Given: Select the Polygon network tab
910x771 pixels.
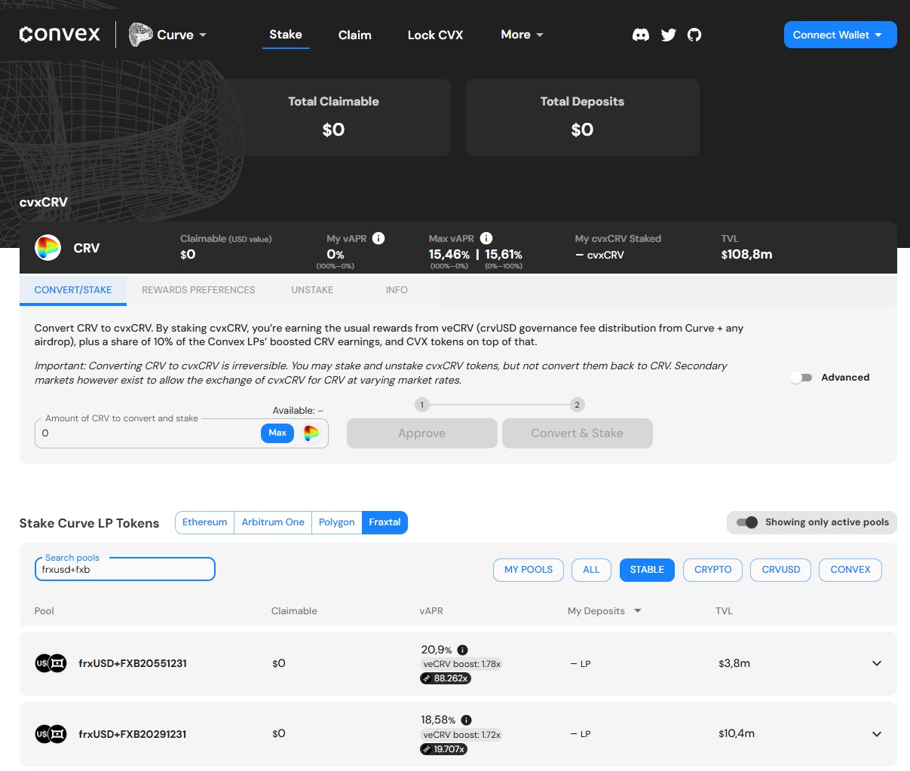Looking at the screenshot, I should [336, 522].
